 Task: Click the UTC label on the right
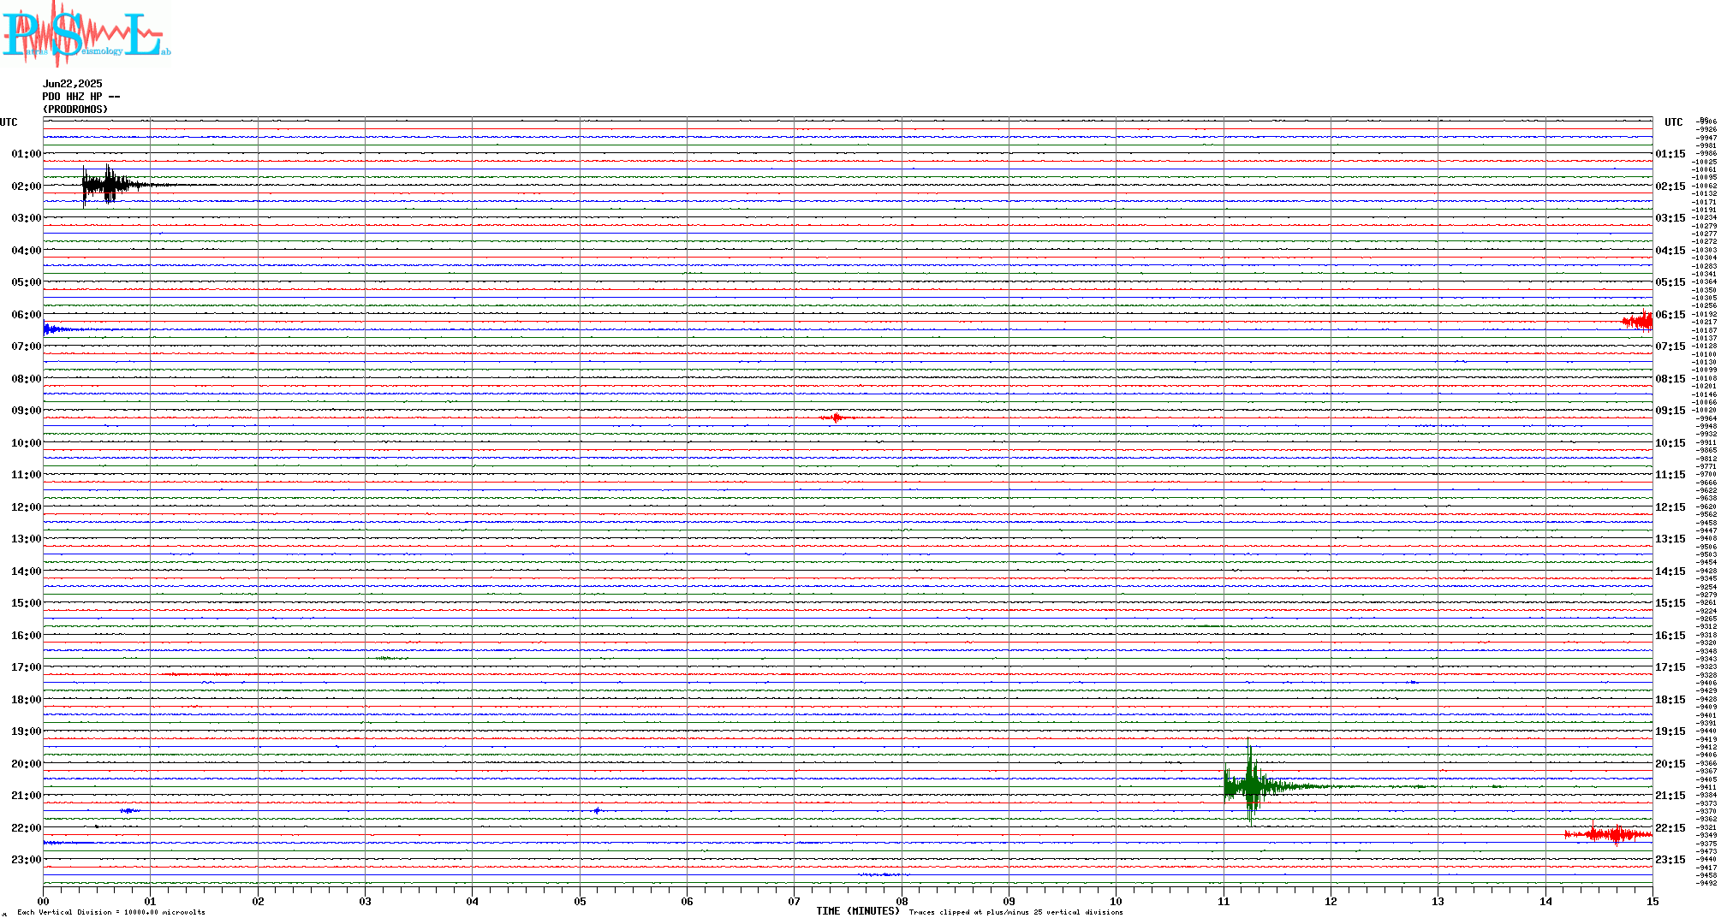(x=1674, y=122)
